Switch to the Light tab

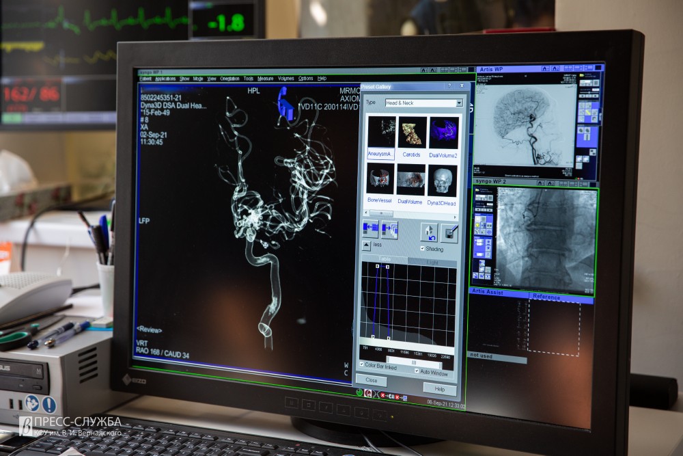(x=432, y=262)
